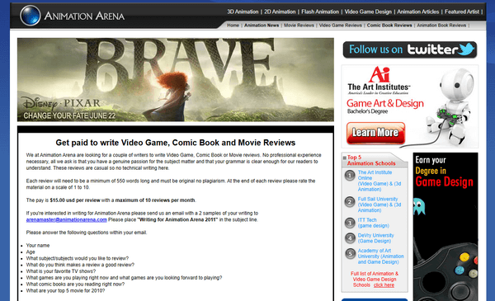Open Video Game Reviews
495x301 pixels.
(x=340, y=26)
